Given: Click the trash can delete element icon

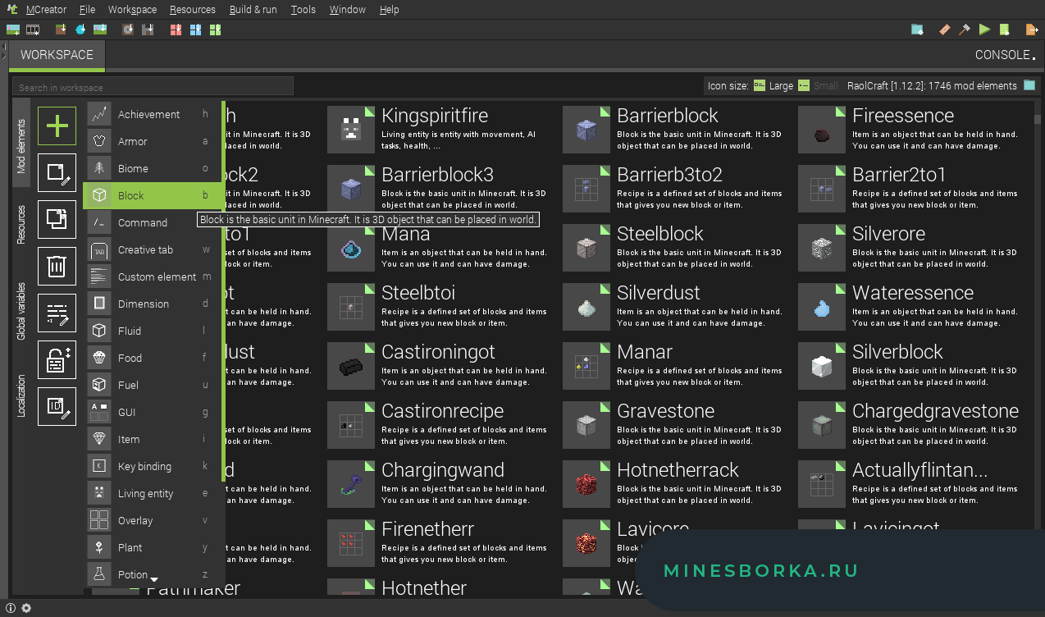Looking at the screenshot, I should pyautogui.click(x=57, y=266).
